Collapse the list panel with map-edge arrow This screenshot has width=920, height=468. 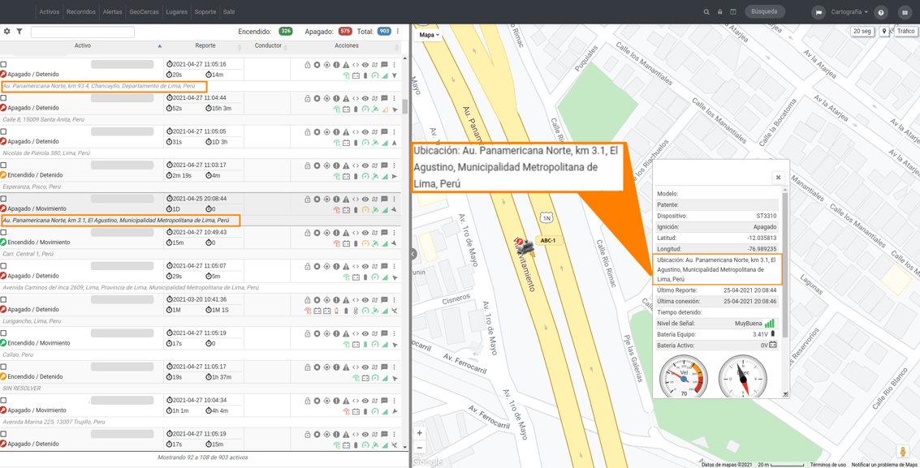(x=413, y=254)
